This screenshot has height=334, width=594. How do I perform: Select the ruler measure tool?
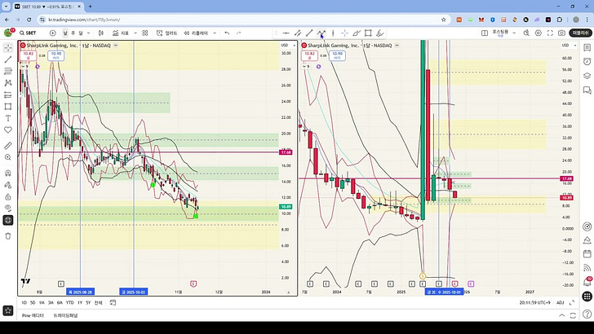coord(8,146)
